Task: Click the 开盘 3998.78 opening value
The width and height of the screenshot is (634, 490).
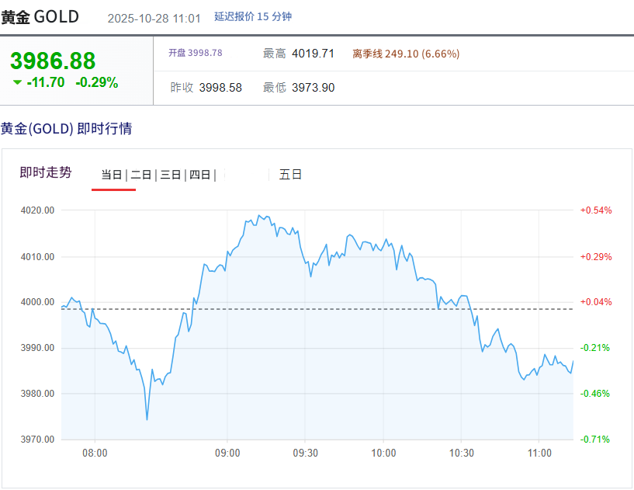Action: click(x=196, y=53)
